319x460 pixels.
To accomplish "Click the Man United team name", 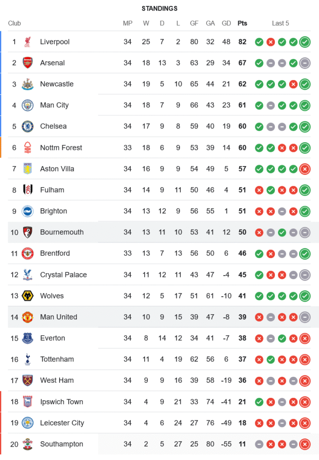I will click(x=58, y=317).
